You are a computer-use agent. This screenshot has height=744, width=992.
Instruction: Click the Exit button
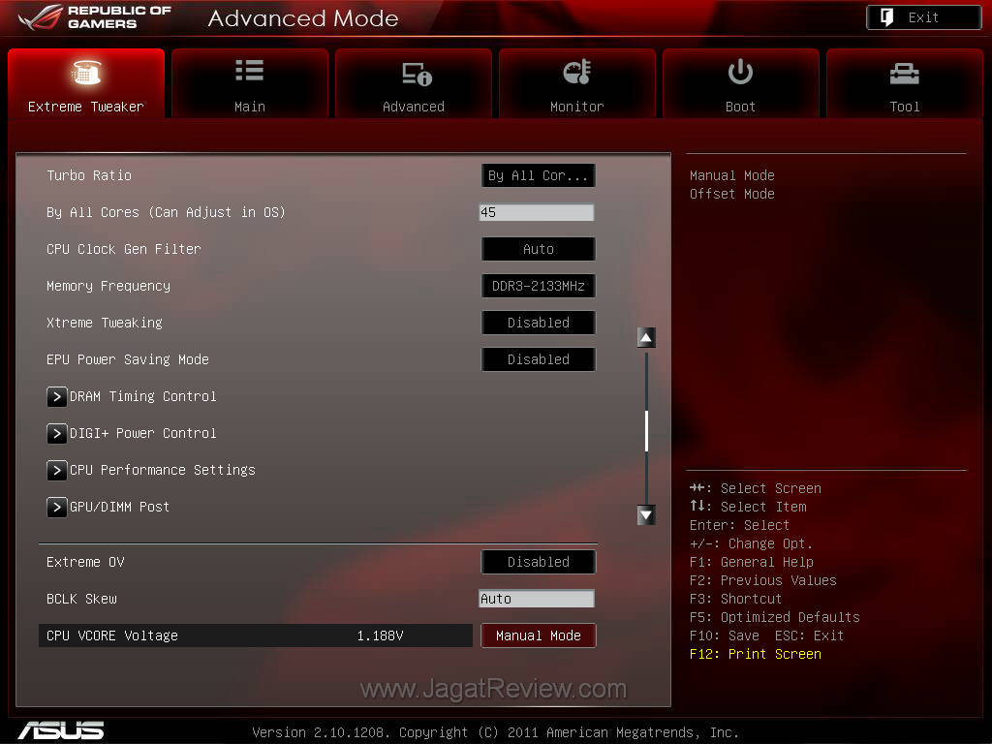[923, 17]
